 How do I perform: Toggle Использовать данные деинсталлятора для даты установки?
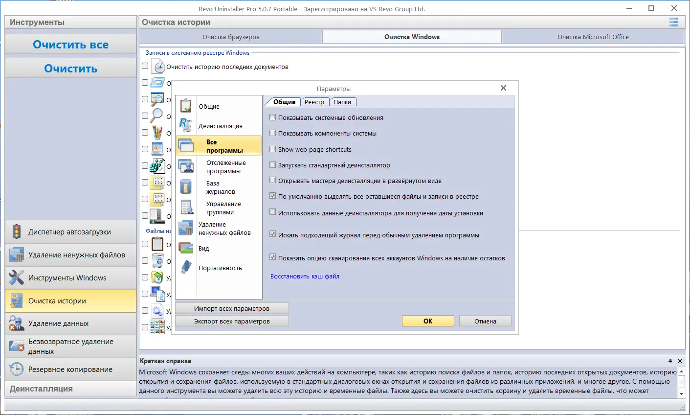273,213
